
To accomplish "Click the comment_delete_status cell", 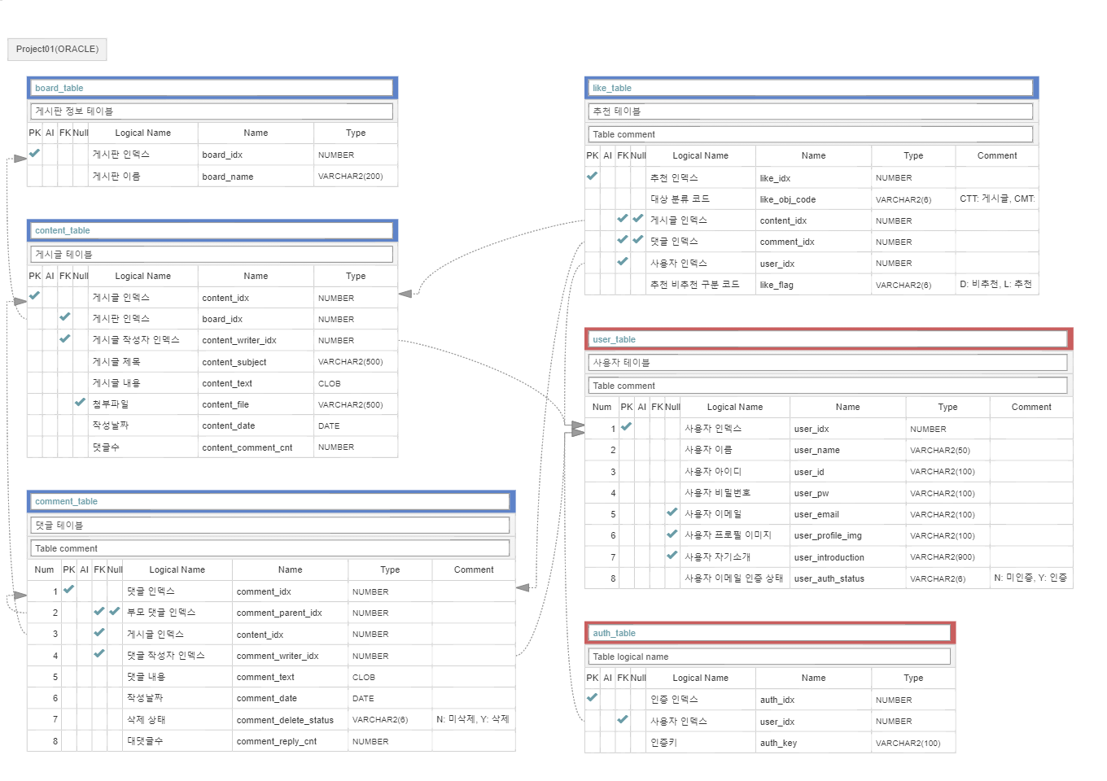I will (x=290, y=719).
